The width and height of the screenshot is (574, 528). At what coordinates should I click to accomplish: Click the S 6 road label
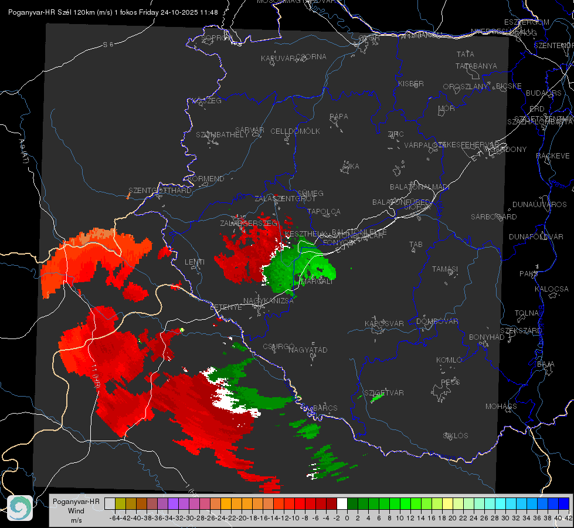pyautogui.click(x=108, y=45)
